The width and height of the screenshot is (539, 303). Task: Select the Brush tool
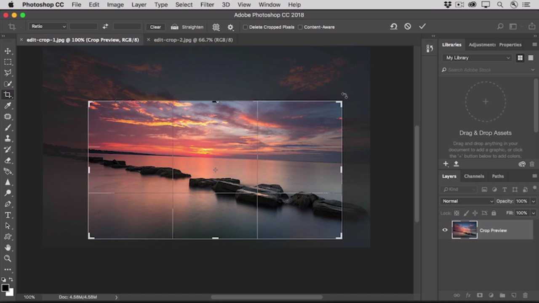[8, 128]
